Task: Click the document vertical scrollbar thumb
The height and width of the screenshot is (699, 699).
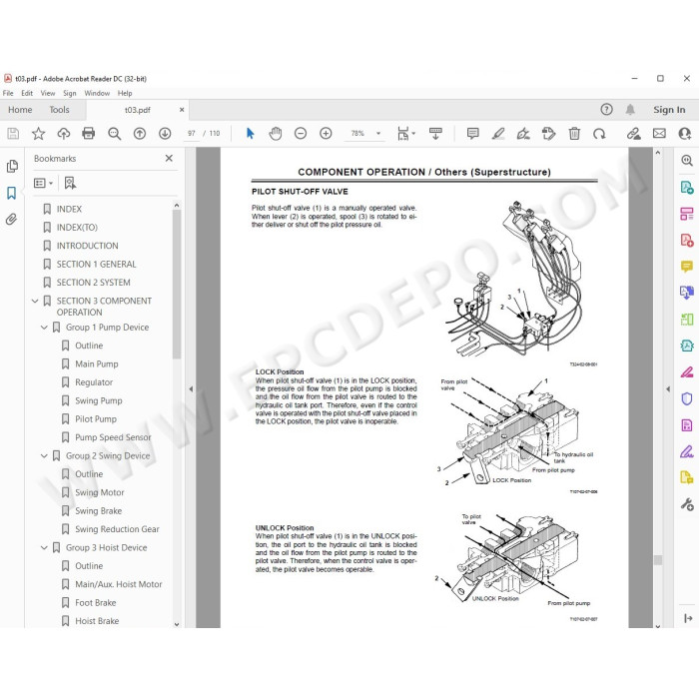Action: pyautogui.click(x=657, y=560)
